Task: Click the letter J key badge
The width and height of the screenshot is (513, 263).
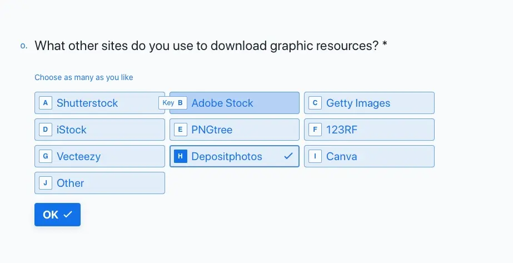Action: [x=46, y=183]
